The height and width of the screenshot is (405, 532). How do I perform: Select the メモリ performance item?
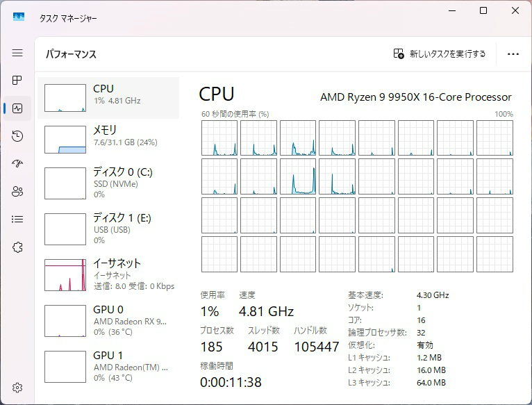(x=108, y=139)
